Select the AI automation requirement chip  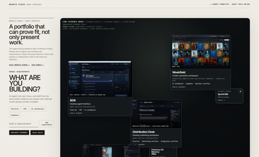(38, 109)
